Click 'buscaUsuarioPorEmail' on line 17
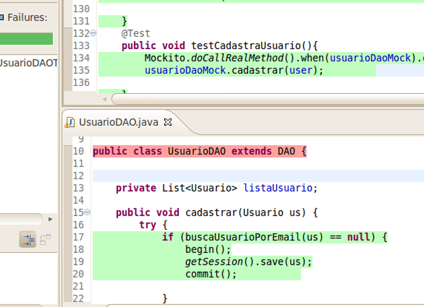Screen dimensions: 424x307 click(243, 237)
